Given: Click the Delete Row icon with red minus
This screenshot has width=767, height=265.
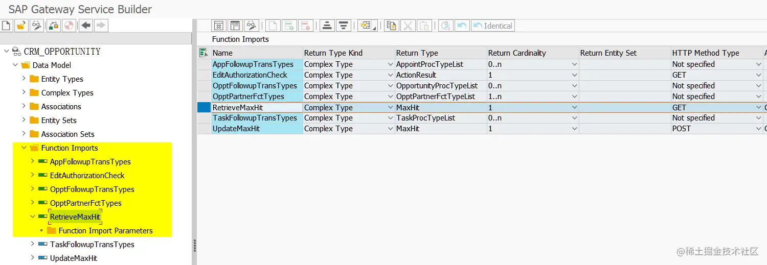Looking at the screenshot, I should pos(306,26).
